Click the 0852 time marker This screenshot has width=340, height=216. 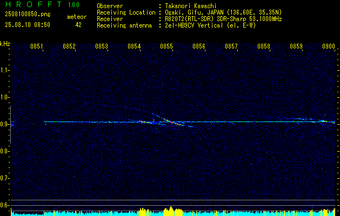pyautogui.click(x=69, y=46)
